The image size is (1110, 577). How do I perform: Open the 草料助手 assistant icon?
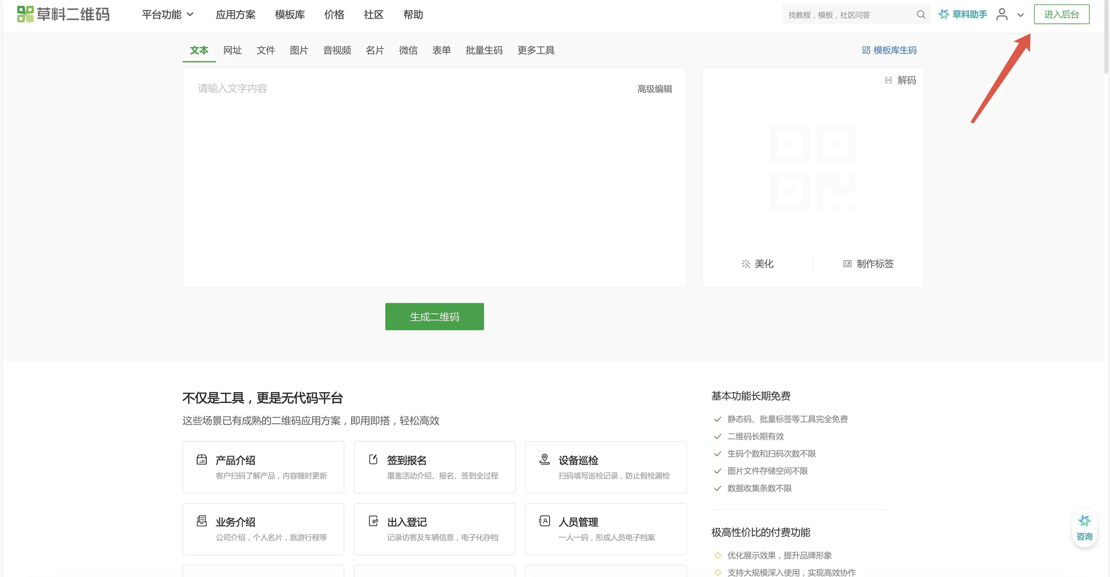944,14
